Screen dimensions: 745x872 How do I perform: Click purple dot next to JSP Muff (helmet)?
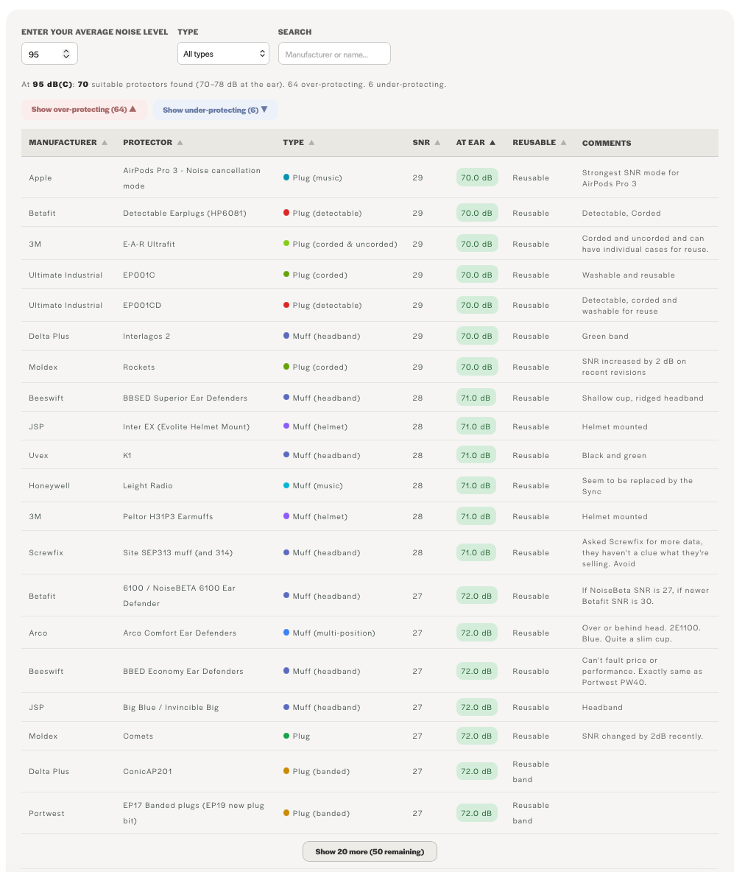[286, 426]
